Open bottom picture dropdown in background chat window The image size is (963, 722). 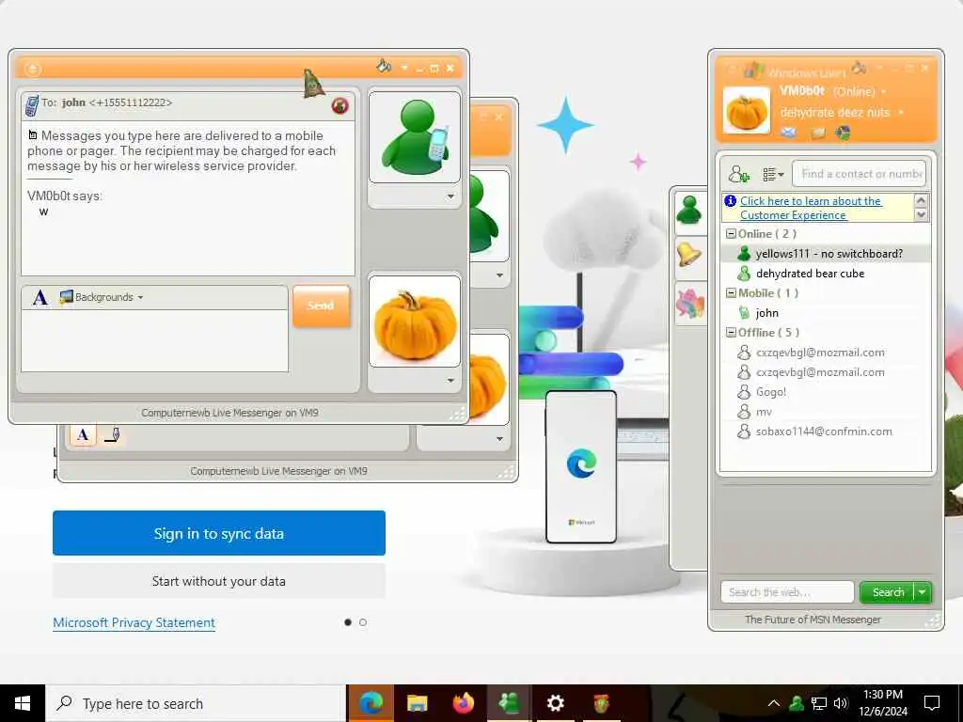tap(500, 439)
